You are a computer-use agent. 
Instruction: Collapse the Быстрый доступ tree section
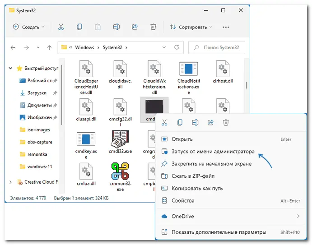11,69
